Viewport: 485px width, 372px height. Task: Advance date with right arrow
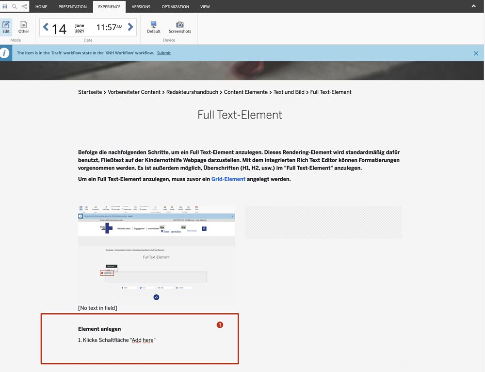coord(130,27)
